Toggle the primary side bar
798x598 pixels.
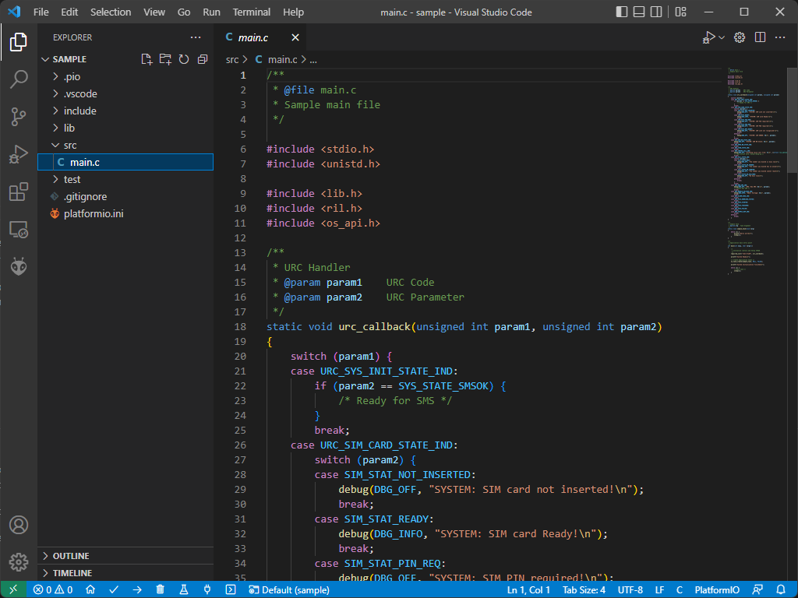[621, 12]
